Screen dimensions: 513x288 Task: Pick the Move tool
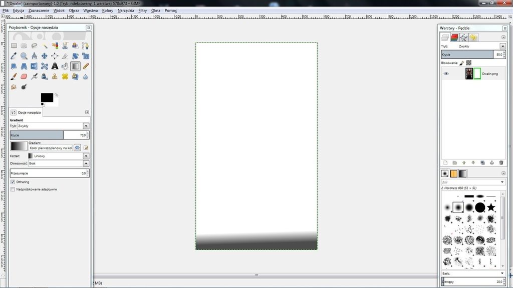pos(45,56)
